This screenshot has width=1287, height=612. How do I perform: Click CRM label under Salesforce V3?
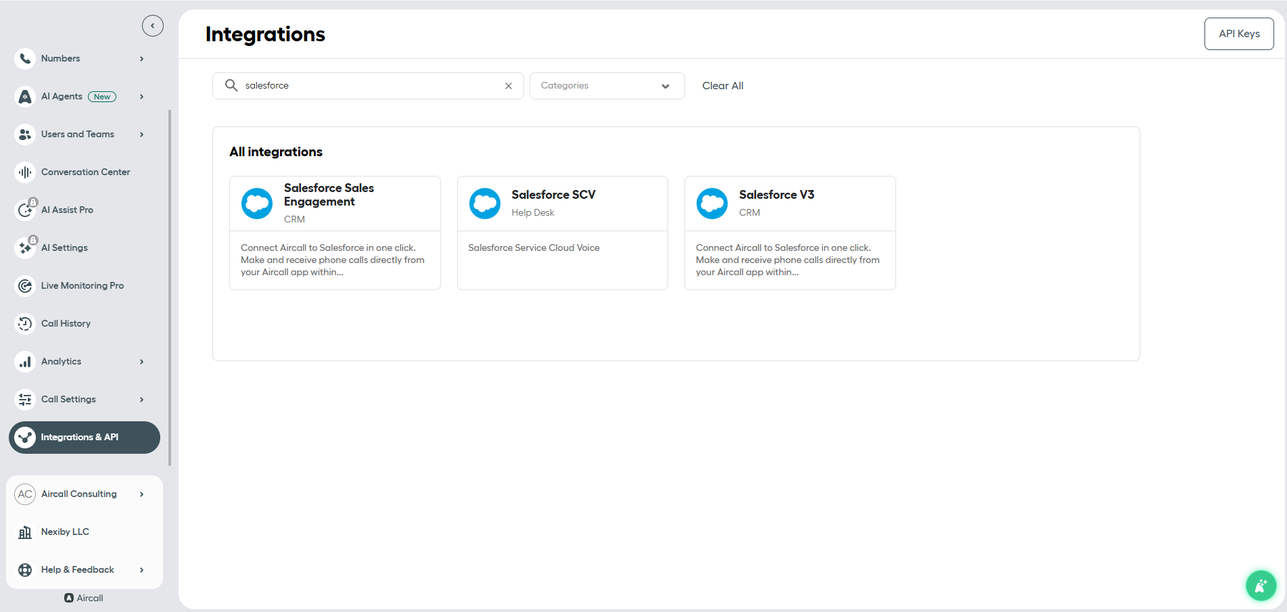coord(749,212)
